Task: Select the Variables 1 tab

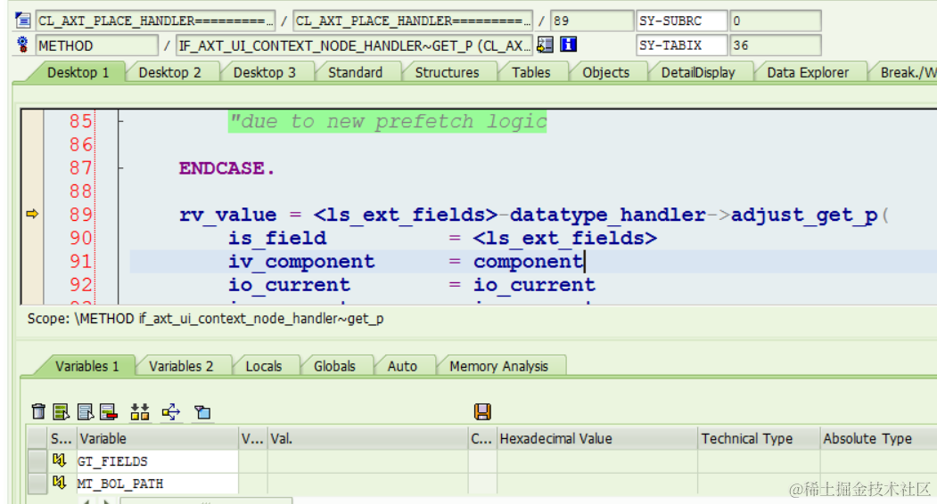Action: [86, 366]
